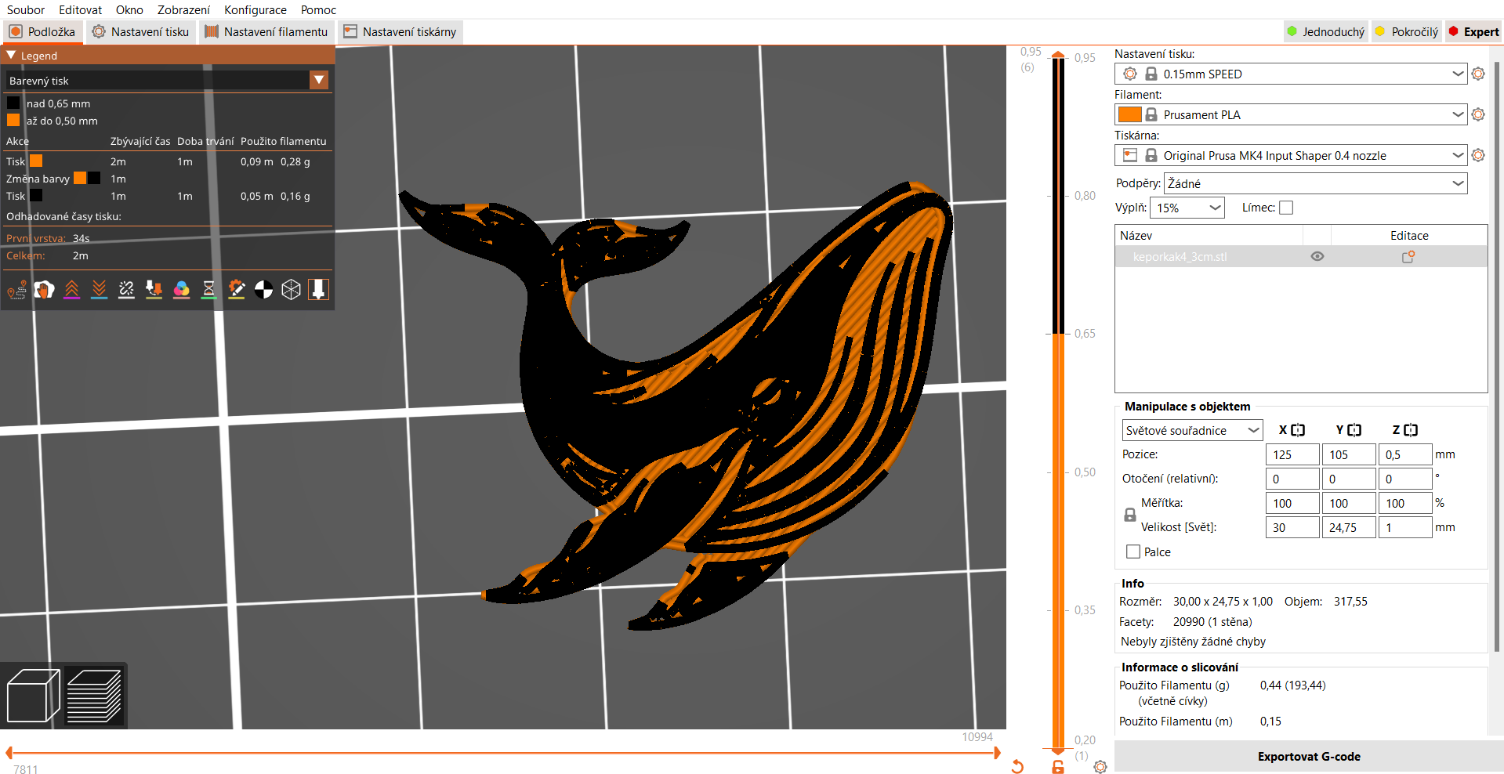The width and height of the screenshot is (1504, 774).
Task: Click the X position field showing 125
Action: (x=1292, y=454)
